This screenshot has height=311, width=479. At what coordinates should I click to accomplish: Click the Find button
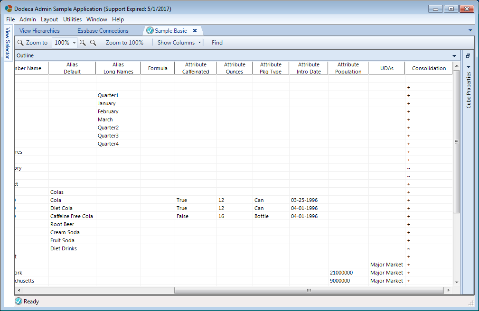click(x=217, y=43)
